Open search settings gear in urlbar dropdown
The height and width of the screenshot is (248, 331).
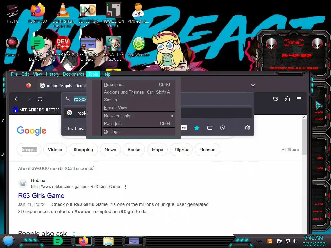[x=247, y=128]
